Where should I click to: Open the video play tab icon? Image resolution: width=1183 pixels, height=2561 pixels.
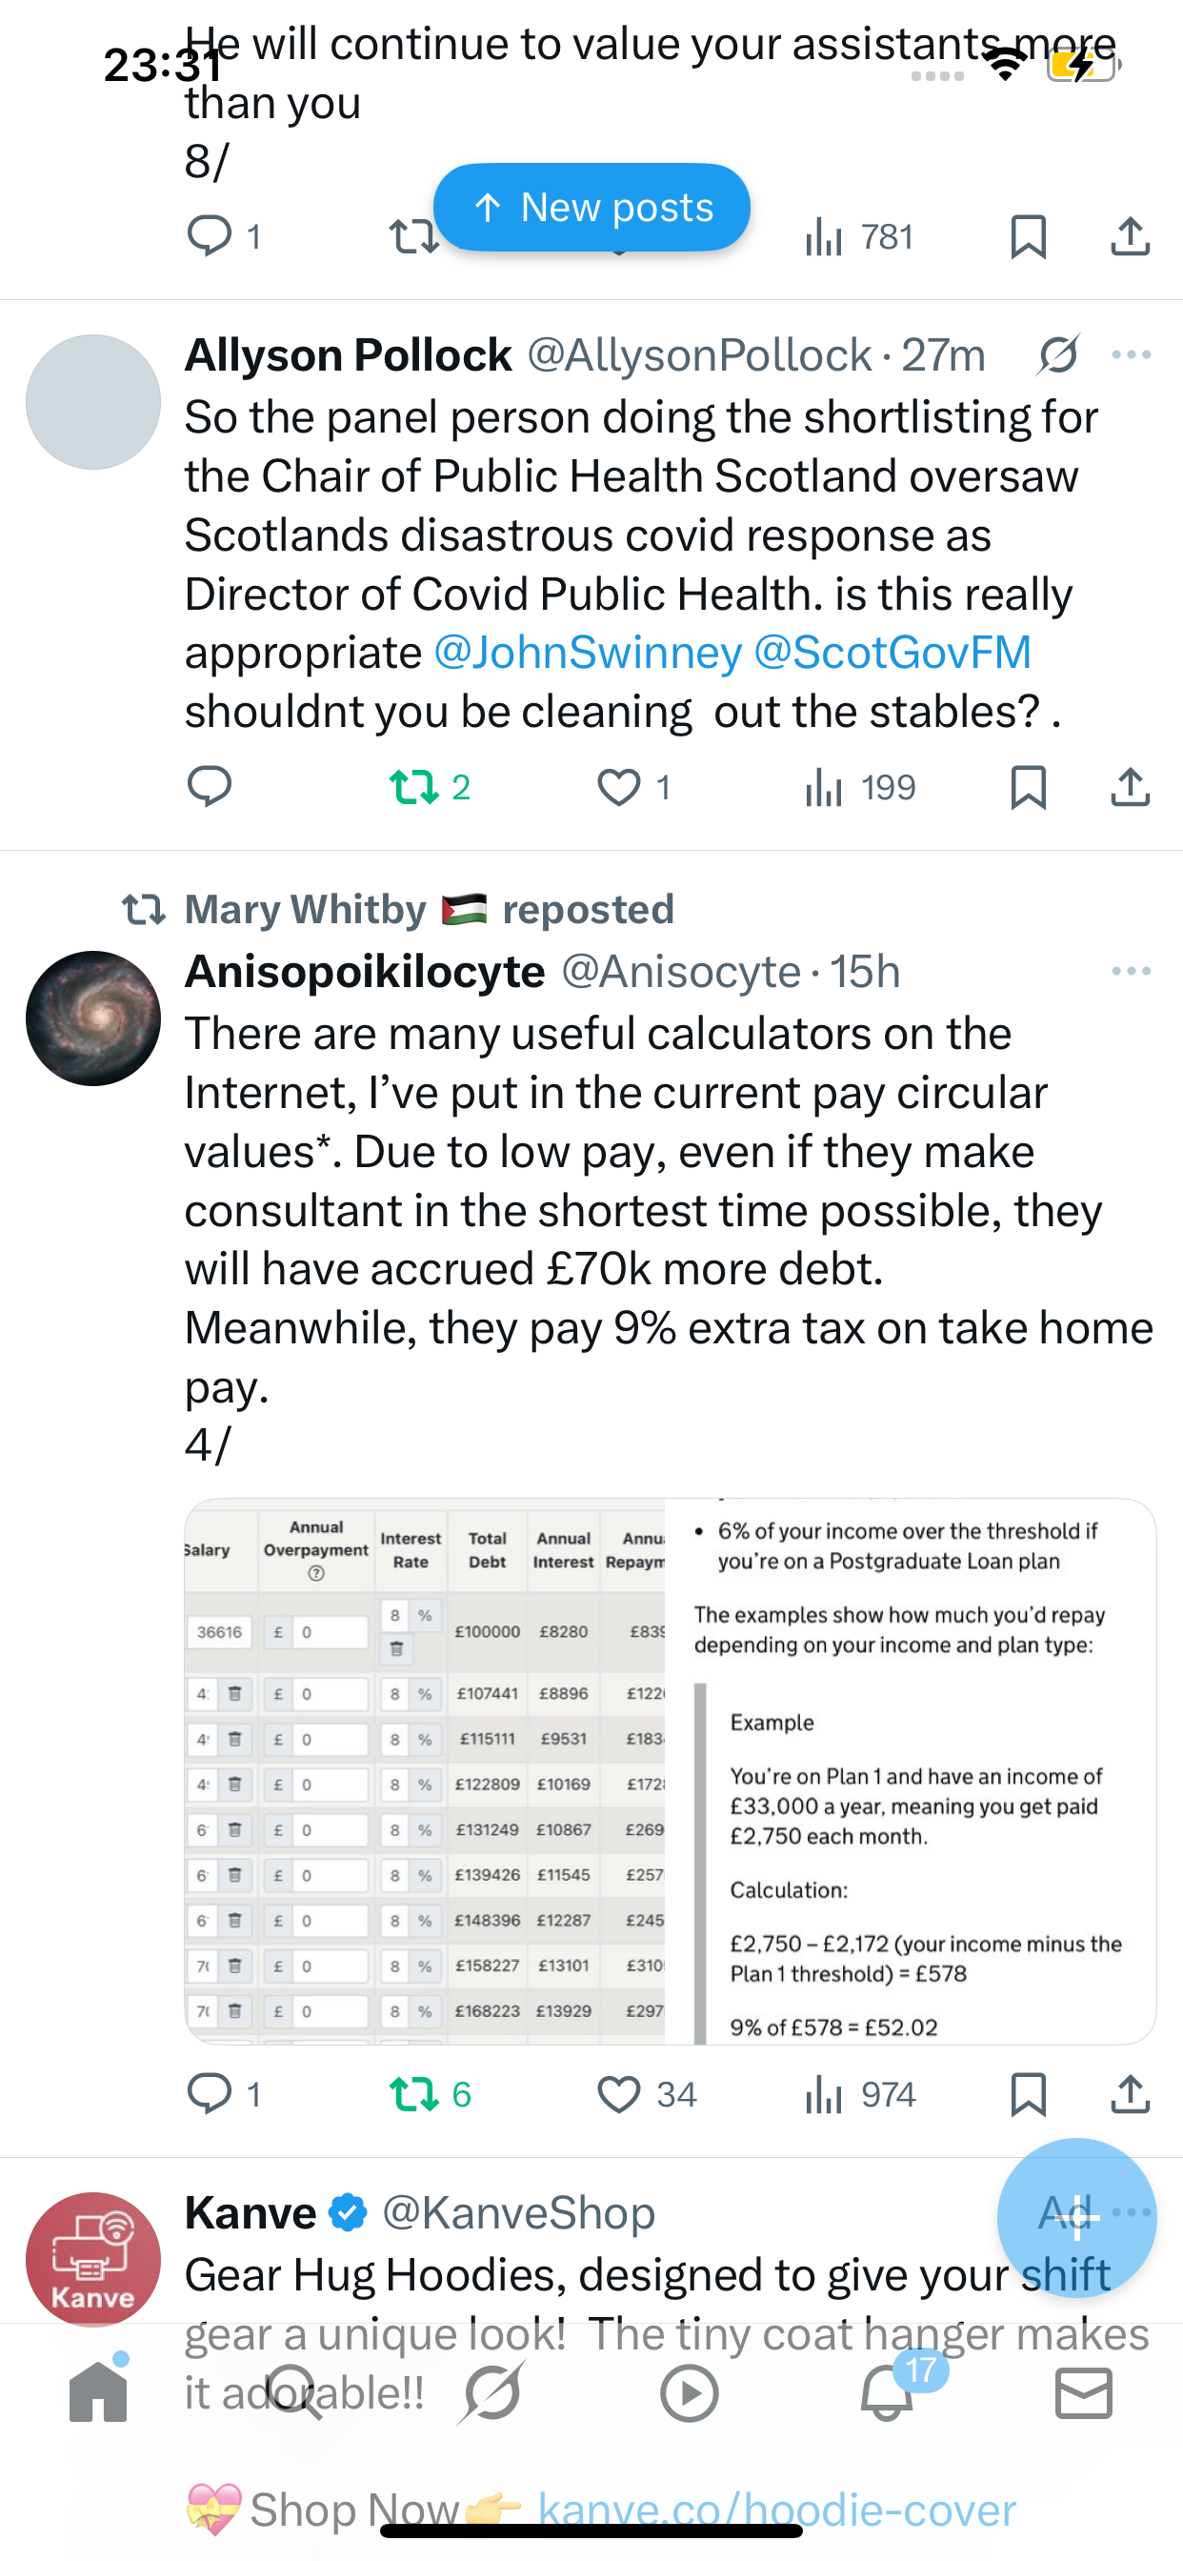[689, 2393]
